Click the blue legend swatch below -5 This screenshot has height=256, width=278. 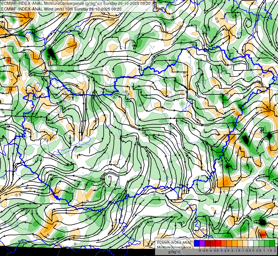[x=197, y=243]
